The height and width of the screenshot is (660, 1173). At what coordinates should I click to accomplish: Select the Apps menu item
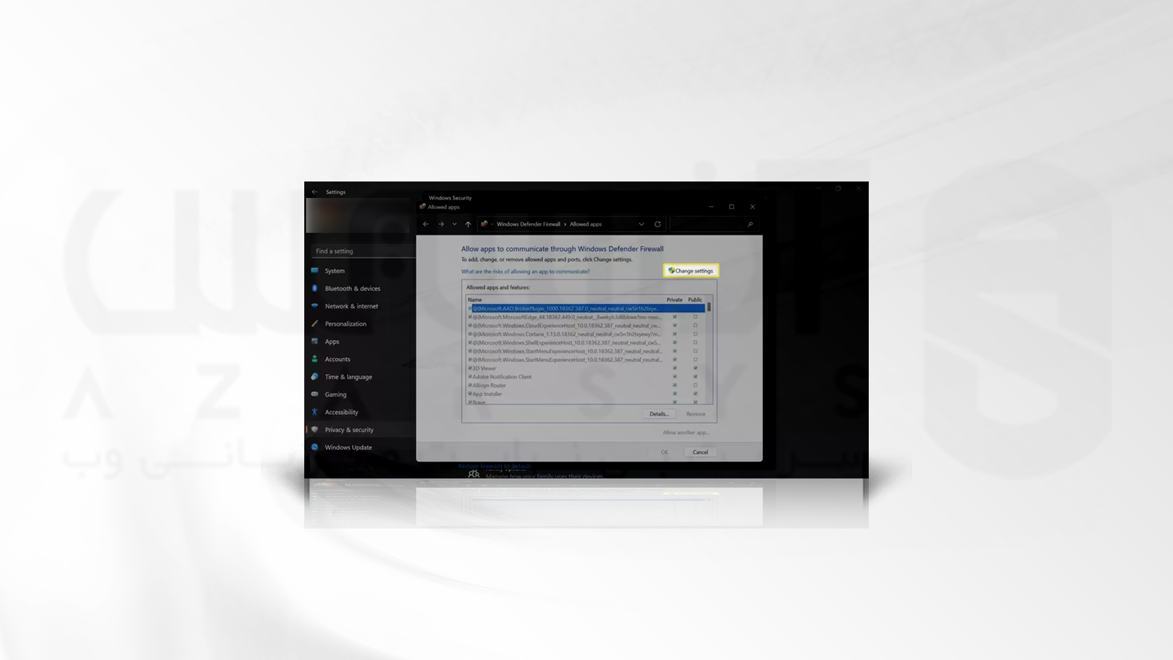[x=332, y=341]
